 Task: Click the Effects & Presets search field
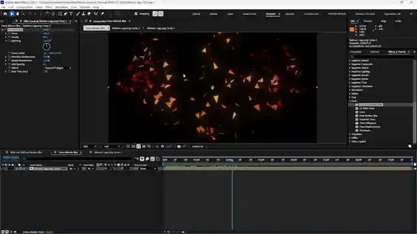[x=382, y=57]
